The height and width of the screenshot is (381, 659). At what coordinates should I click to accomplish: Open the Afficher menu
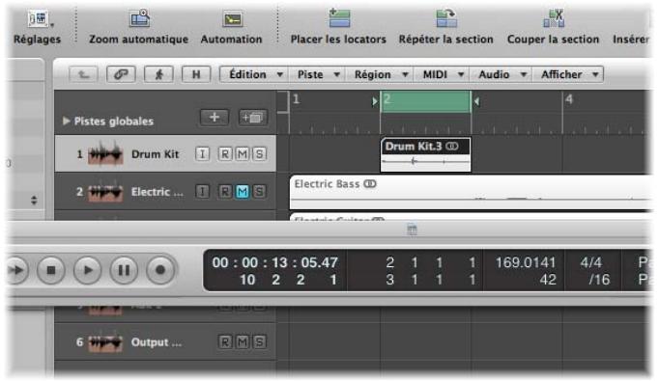coord(568,74)
